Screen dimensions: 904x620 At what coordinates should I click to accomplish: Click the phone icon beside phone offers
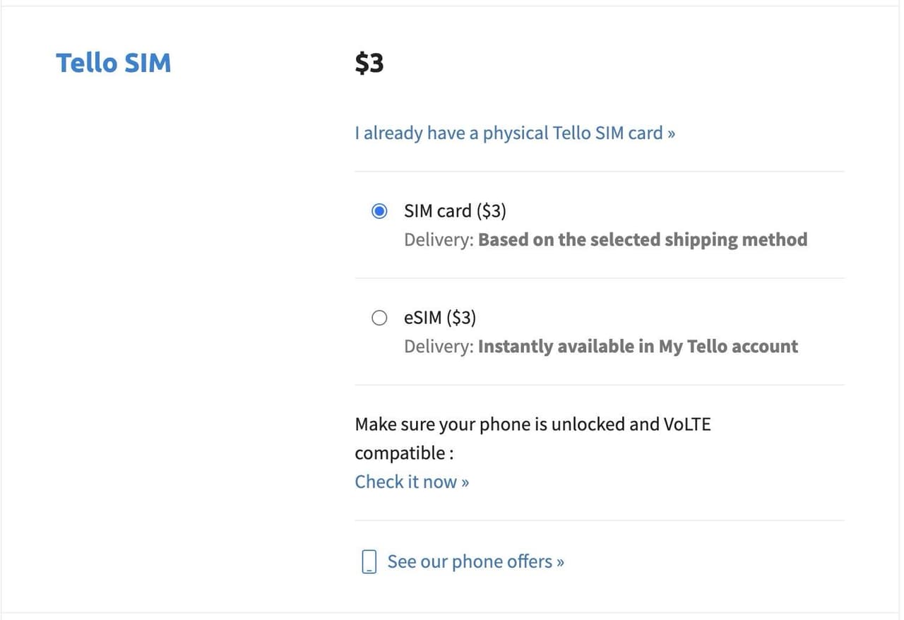click(x=369, y=562)
